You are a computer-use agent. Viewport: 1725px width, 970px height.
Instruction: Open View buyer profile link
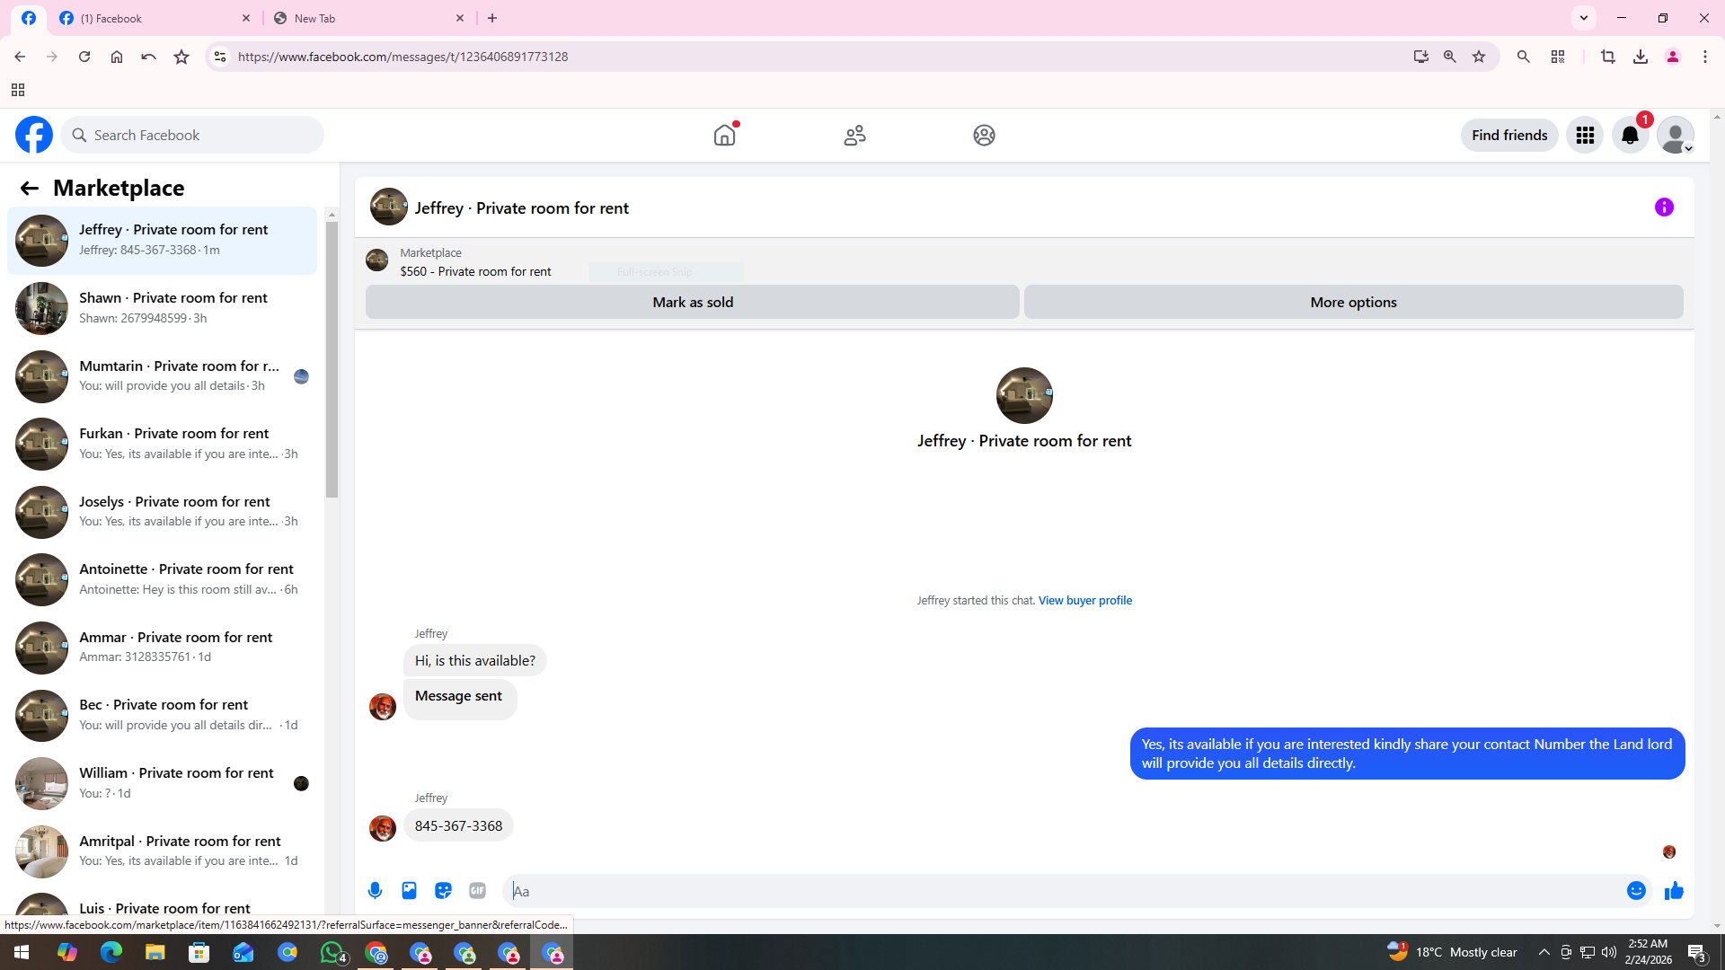point(1084,601)
